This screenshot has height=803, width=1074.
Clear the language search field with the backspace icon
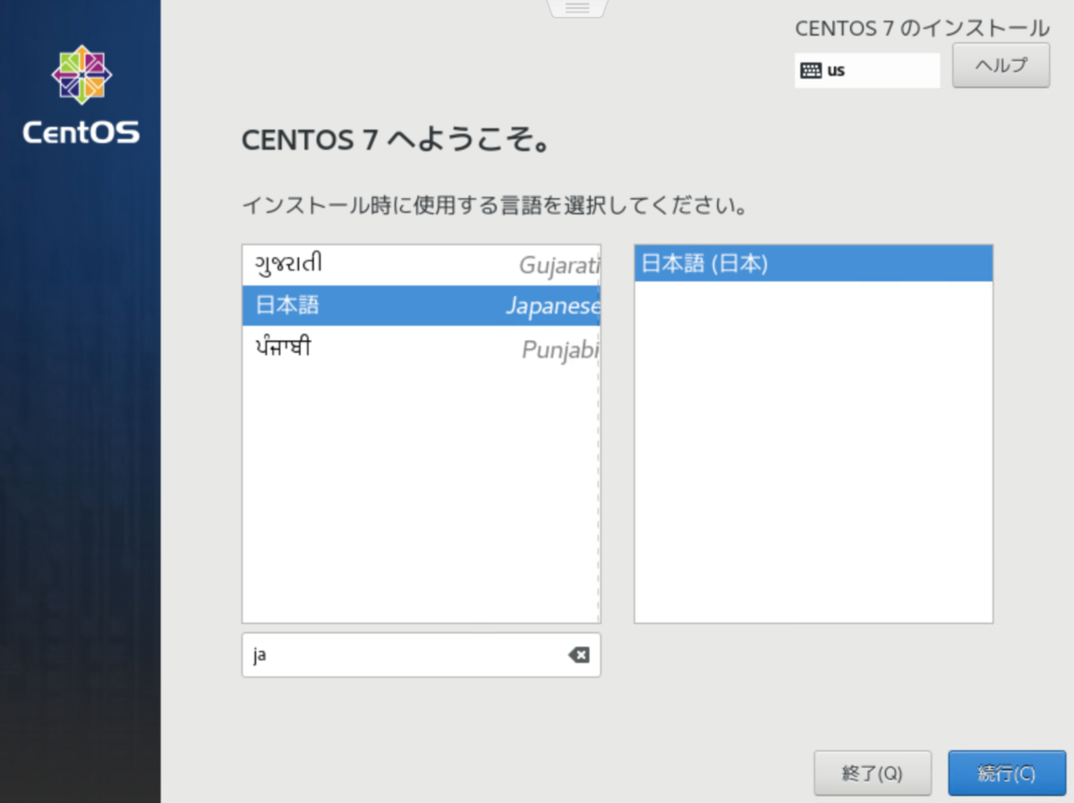(579, 655)
